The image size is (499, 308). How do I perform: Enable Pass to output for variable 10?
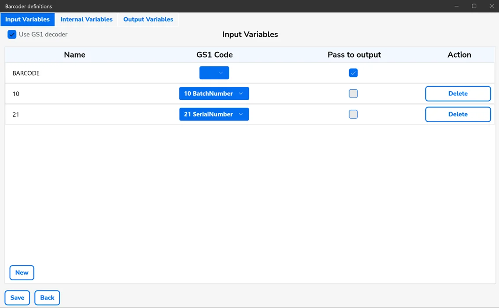pos(353,93)
